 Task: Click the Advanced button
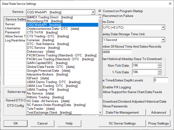[159, 112]
